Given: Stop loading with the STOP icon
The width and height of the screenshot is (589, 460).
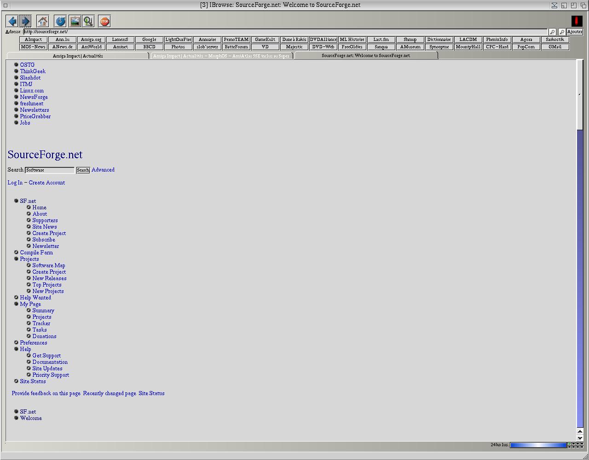Looking at the screenshot, I should pyautogui.click(x=104, y=21).
